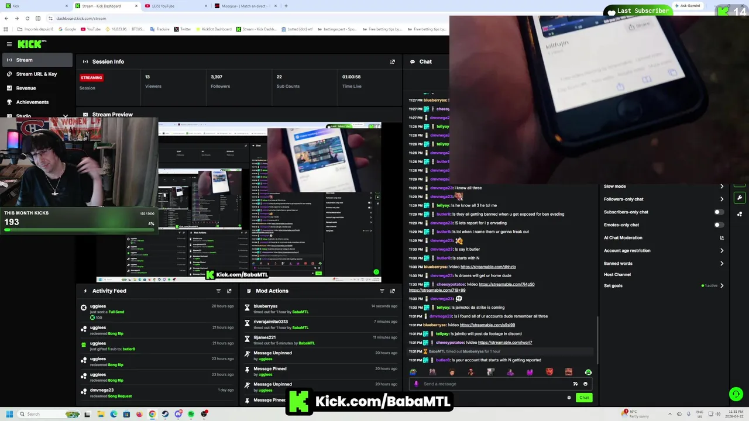Open the hamburger menu beside Kick logo
This screenshot has width=749, height=421.
[9, 44]
